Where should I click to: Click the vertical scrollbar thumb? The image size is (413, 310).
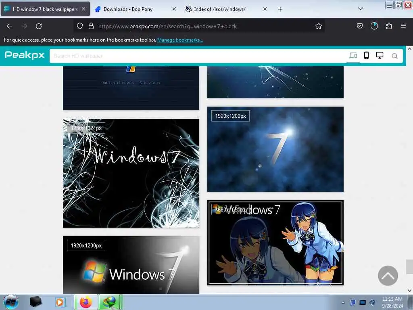[x=409, y=266]
